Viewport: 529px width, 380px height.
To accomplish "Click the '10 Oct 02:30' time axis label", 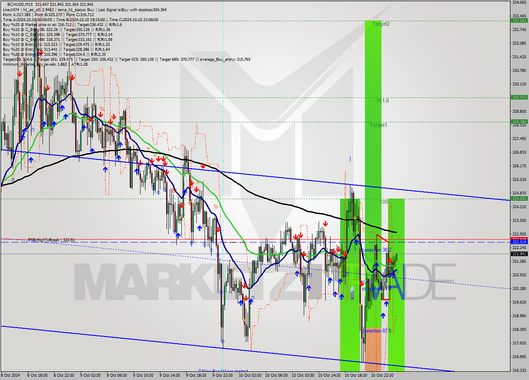I will (x=249, y=375).
